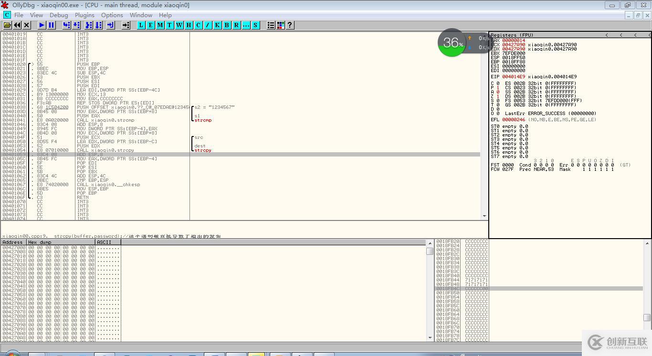Show the Memory map (M) window
The height and width of the screenshot is (356, 652).
point(160,25)
